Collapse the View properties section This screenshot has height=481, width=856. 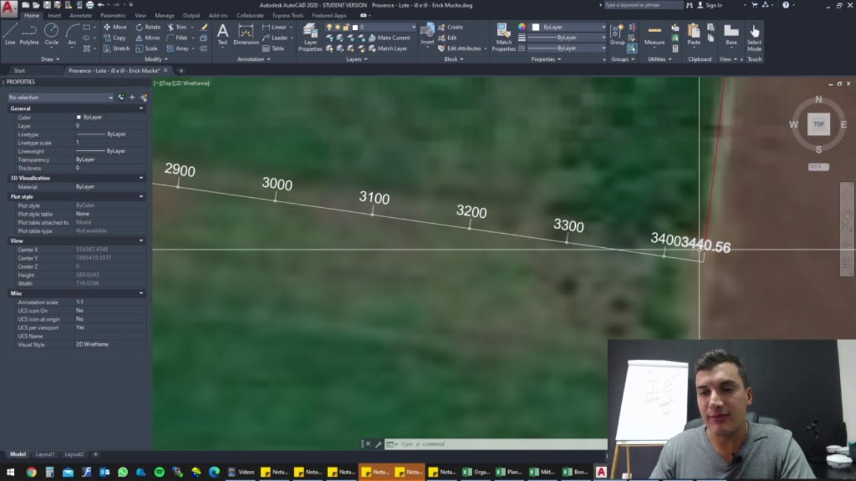pyautogui.click(x=141, y=240)
